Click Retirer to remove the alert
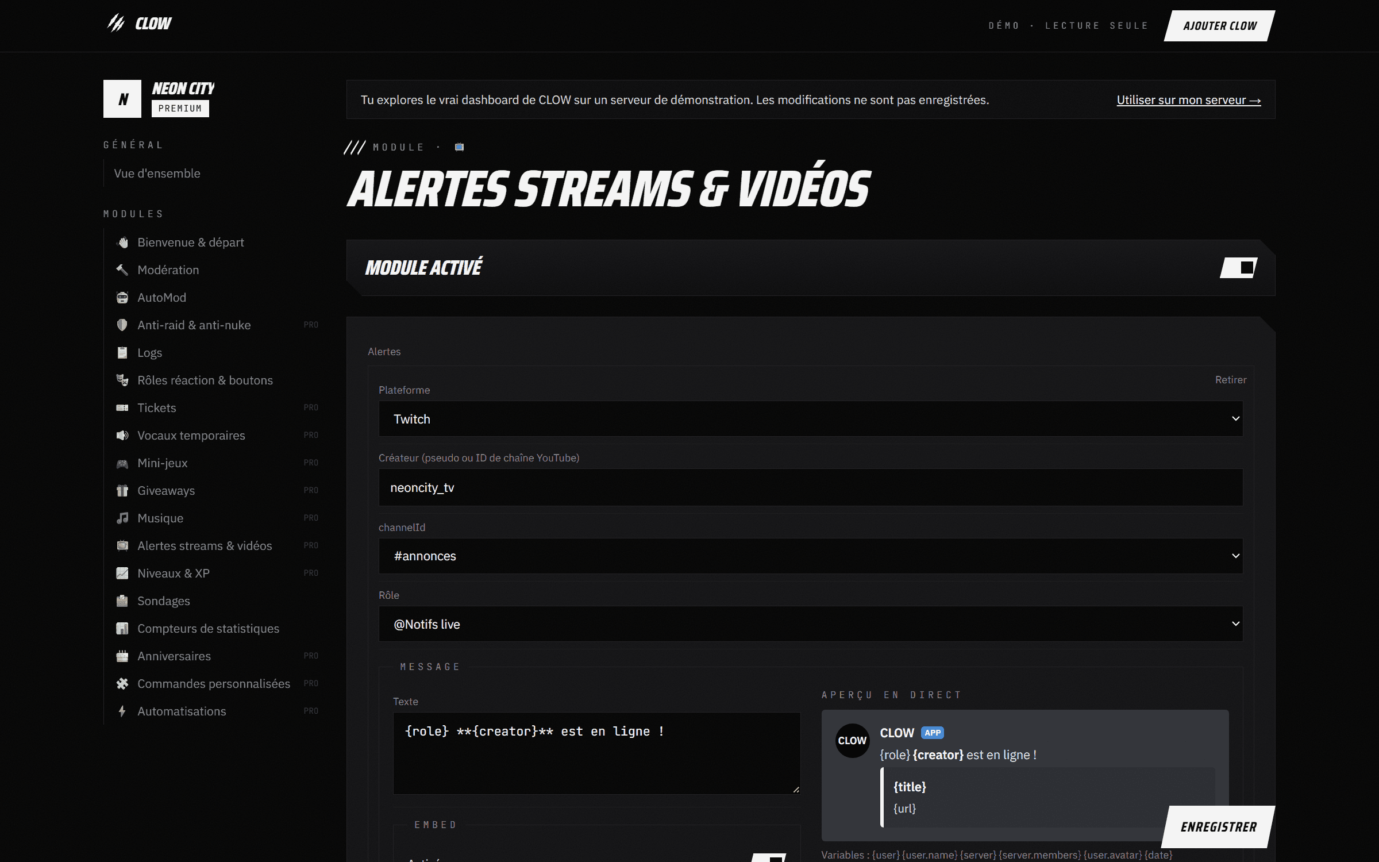The height and width of the screenshot is (862, 1379). (1230, 380)
